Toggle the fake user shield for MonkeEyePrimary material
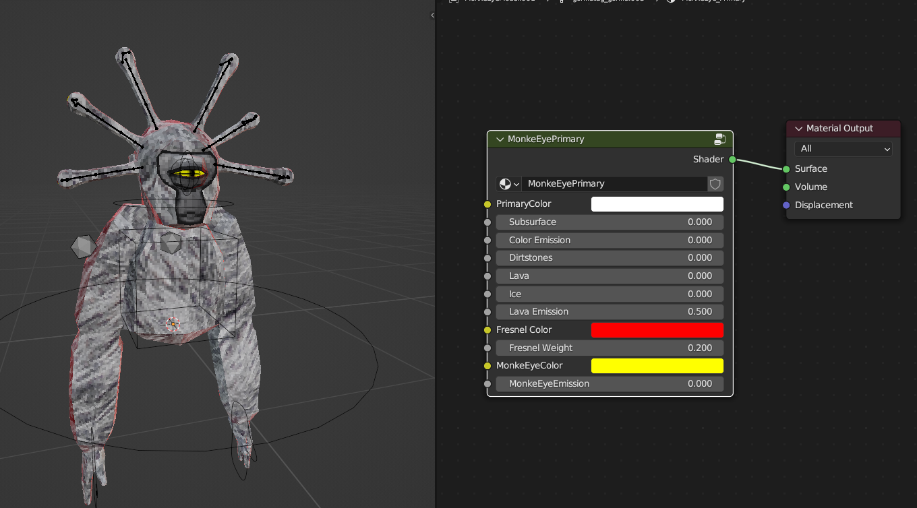The width and height of the screenshot is (917, 508). point(715,183)
